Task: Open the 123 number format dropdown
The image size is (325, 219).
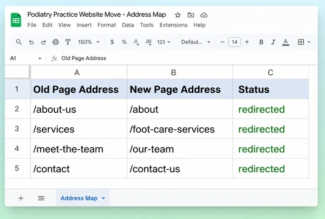Action: click(164, 42)
